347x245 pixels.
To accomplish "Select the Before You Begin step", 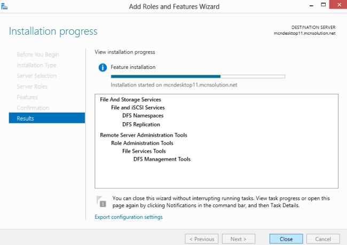I will [x=38, y=54].
